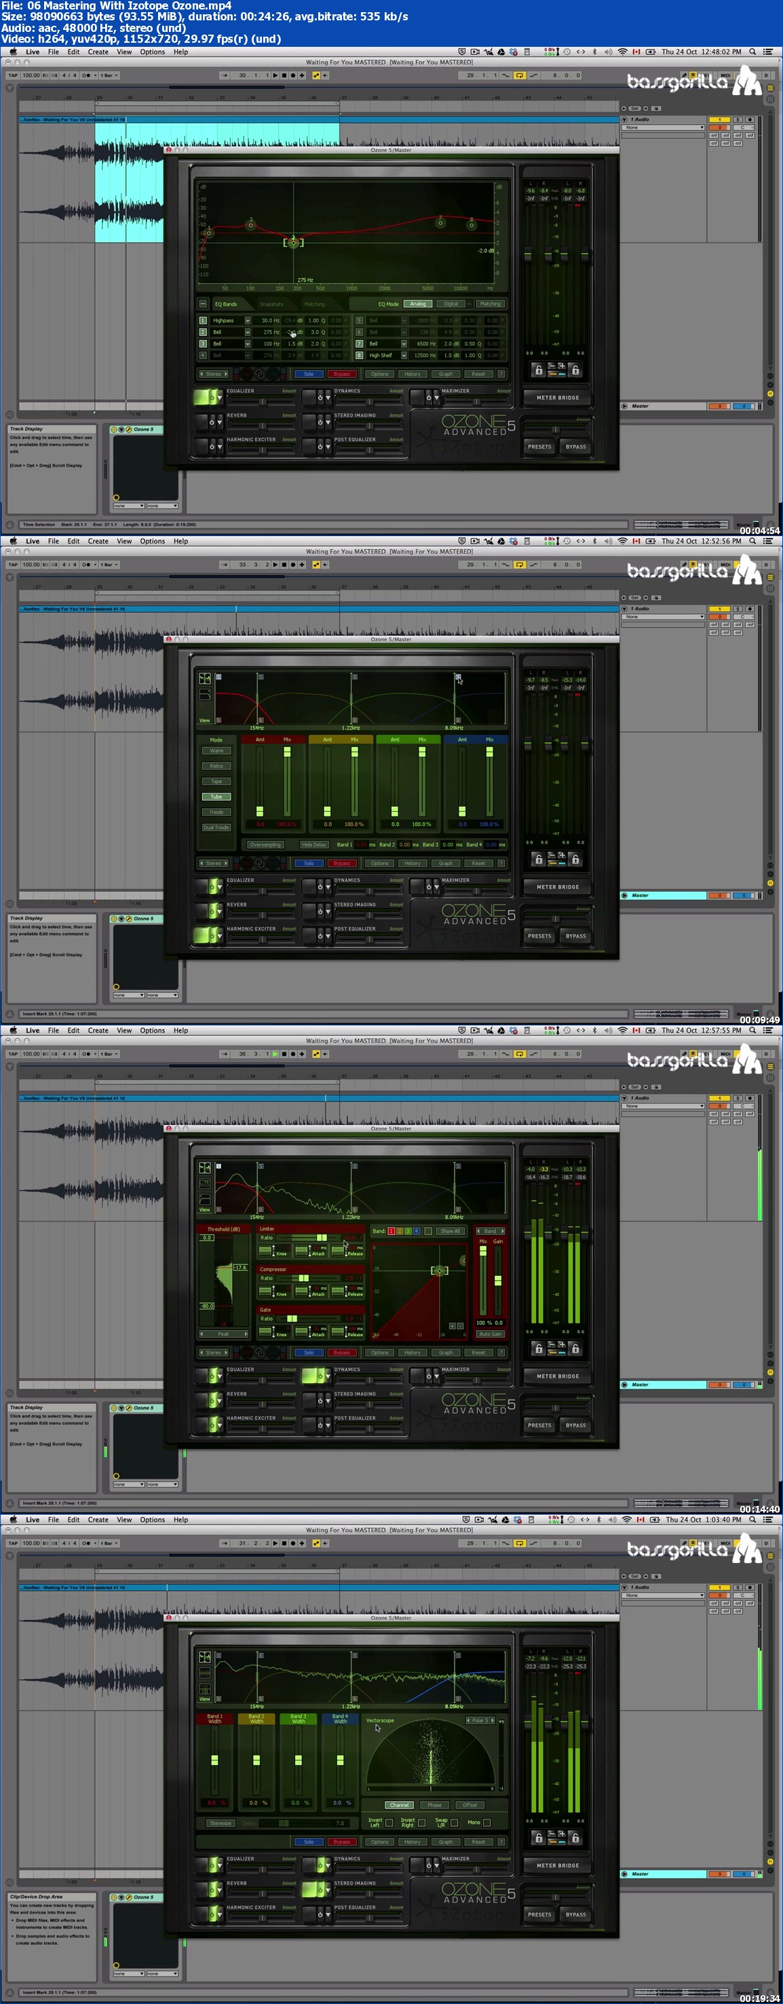In the 00:14:40 frame, open the Peak detection selector
Image resolution: width=783 pixels, height=2004 pixels.
click(x=223, y=1334)
